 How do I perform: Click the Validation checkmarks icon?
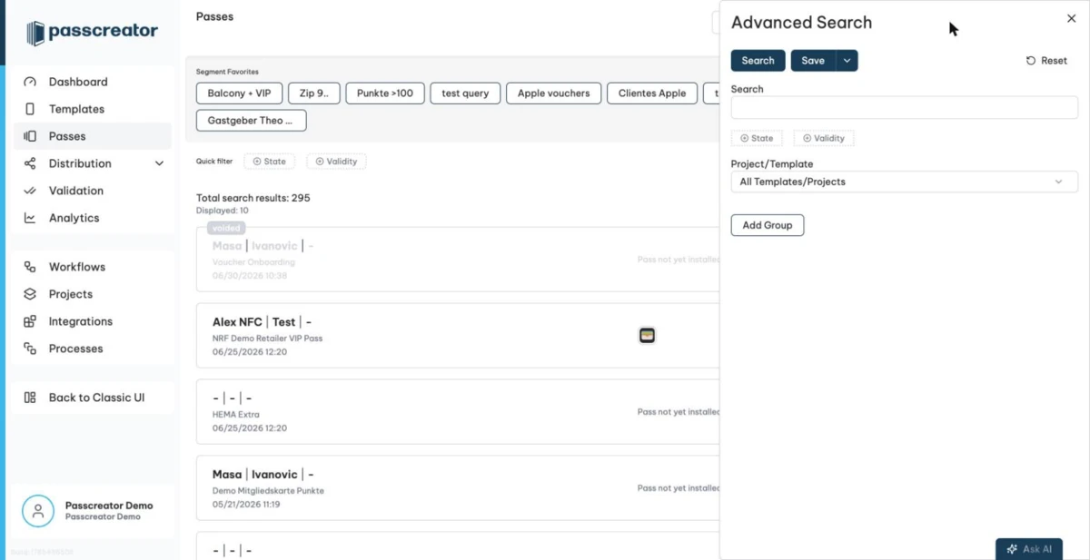click(30, 191)
